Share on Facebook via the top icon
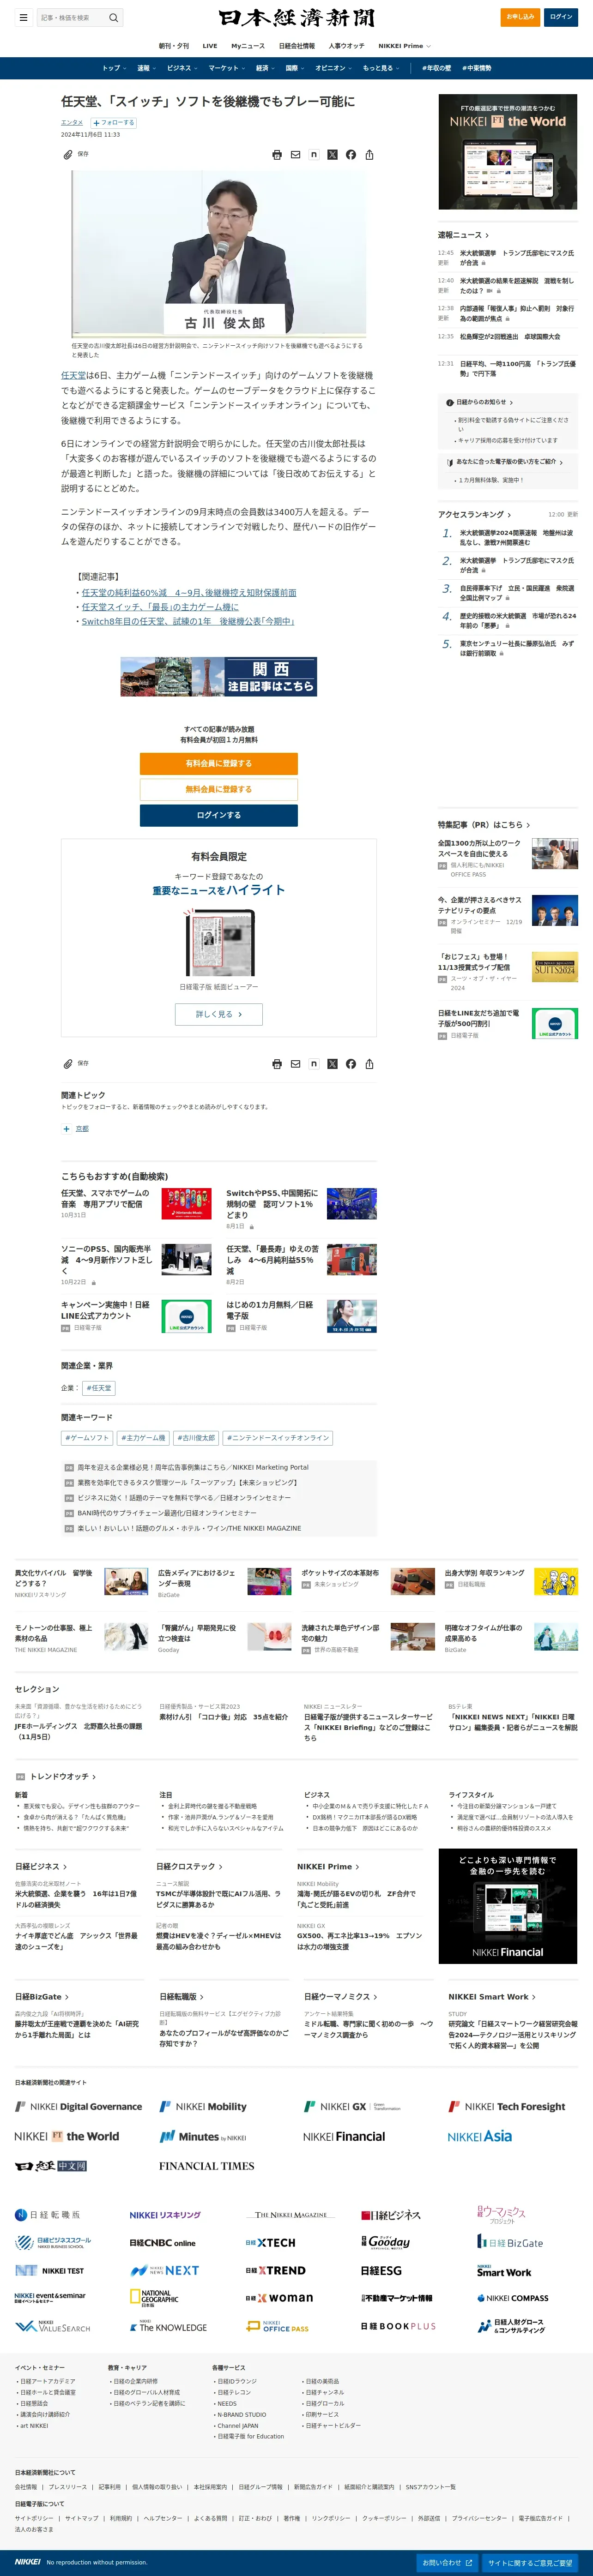The height and width of the screenshot is (2576, 593). tap(351, 155)
